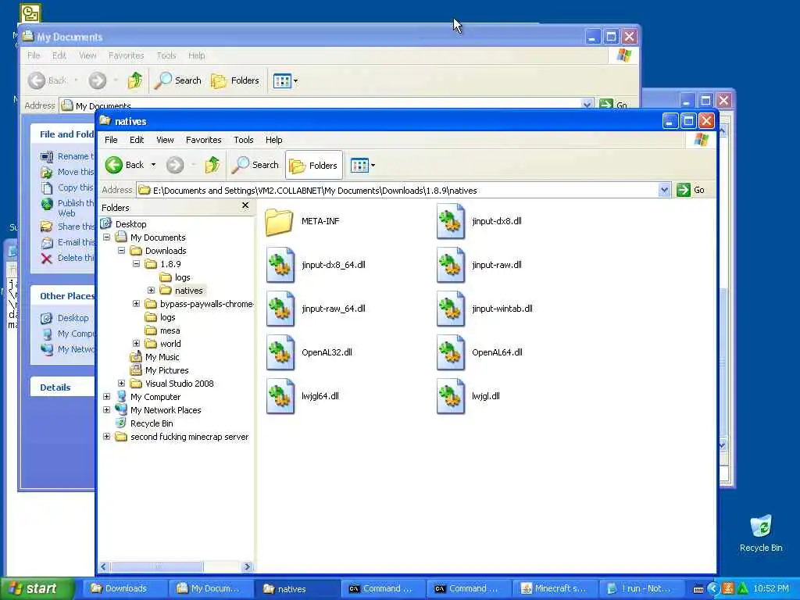Close the Folders pane with its X
Screen dimensions: 800x600
click(x=245, y=205)
